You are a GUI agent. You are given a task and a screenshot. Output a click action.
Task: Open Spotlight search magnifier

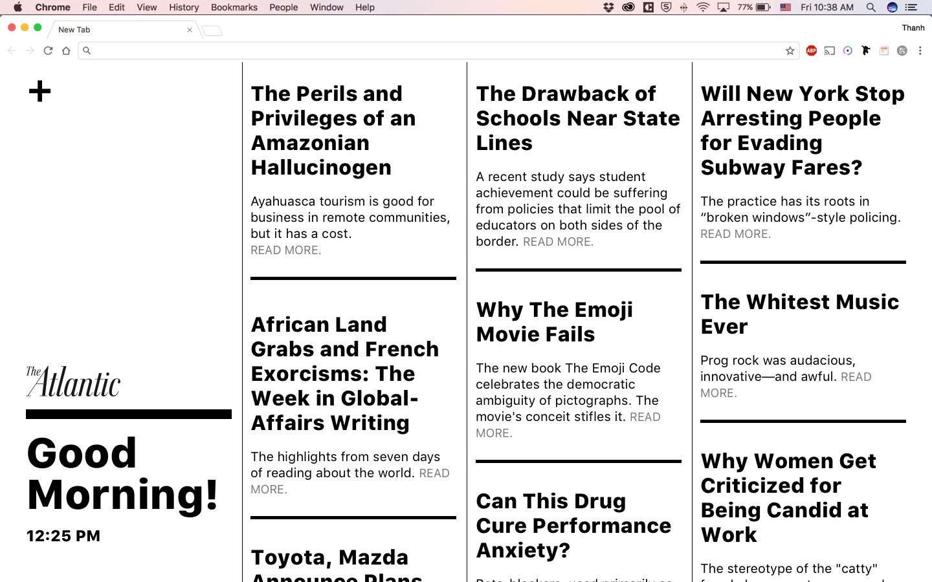click(871, 7)
